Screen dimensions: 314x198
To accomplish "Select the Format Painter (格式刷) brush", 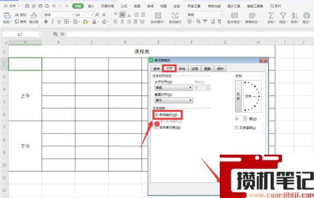I will [34, 15].
